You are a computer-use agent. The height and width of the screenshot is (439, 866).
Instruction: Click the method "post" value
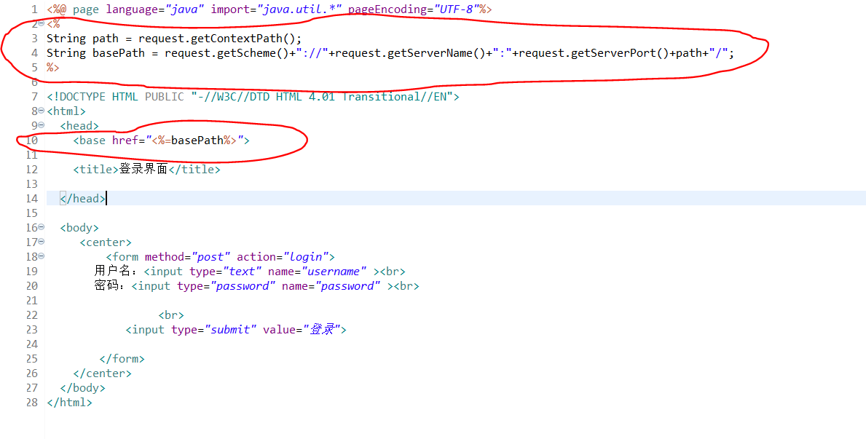pos(210,257)
